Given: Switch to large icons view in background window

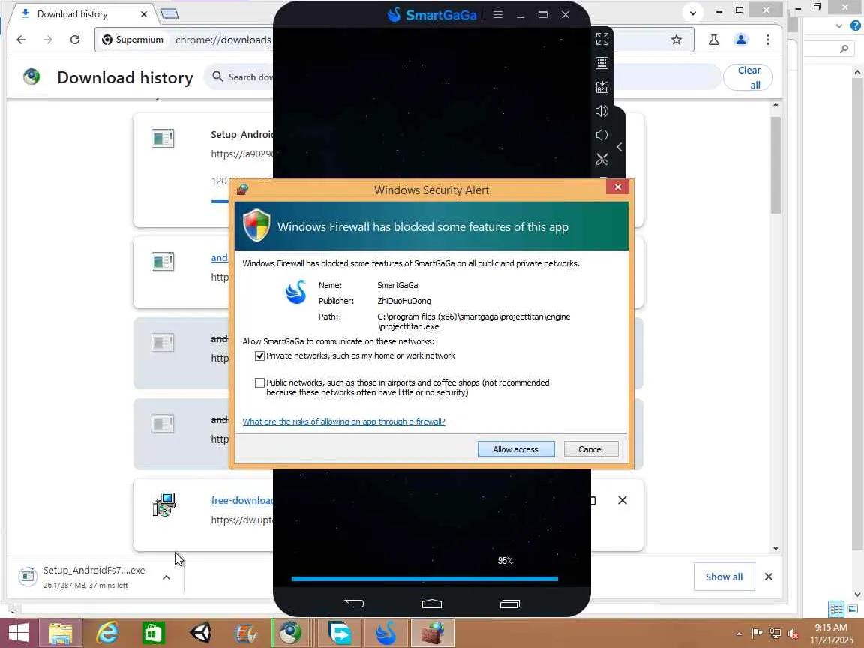Looking at the screenshot, I should pyautogui.click(x=853, y=609).
